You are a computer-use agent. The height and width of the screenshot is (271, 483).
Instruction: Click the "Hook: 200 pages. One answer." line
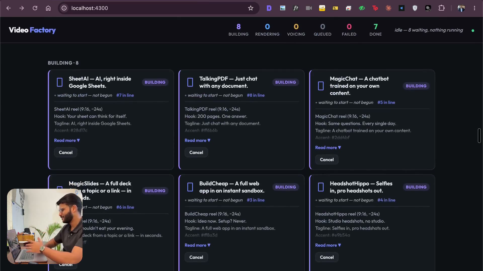pyautogui.click(x=216, y=116)
